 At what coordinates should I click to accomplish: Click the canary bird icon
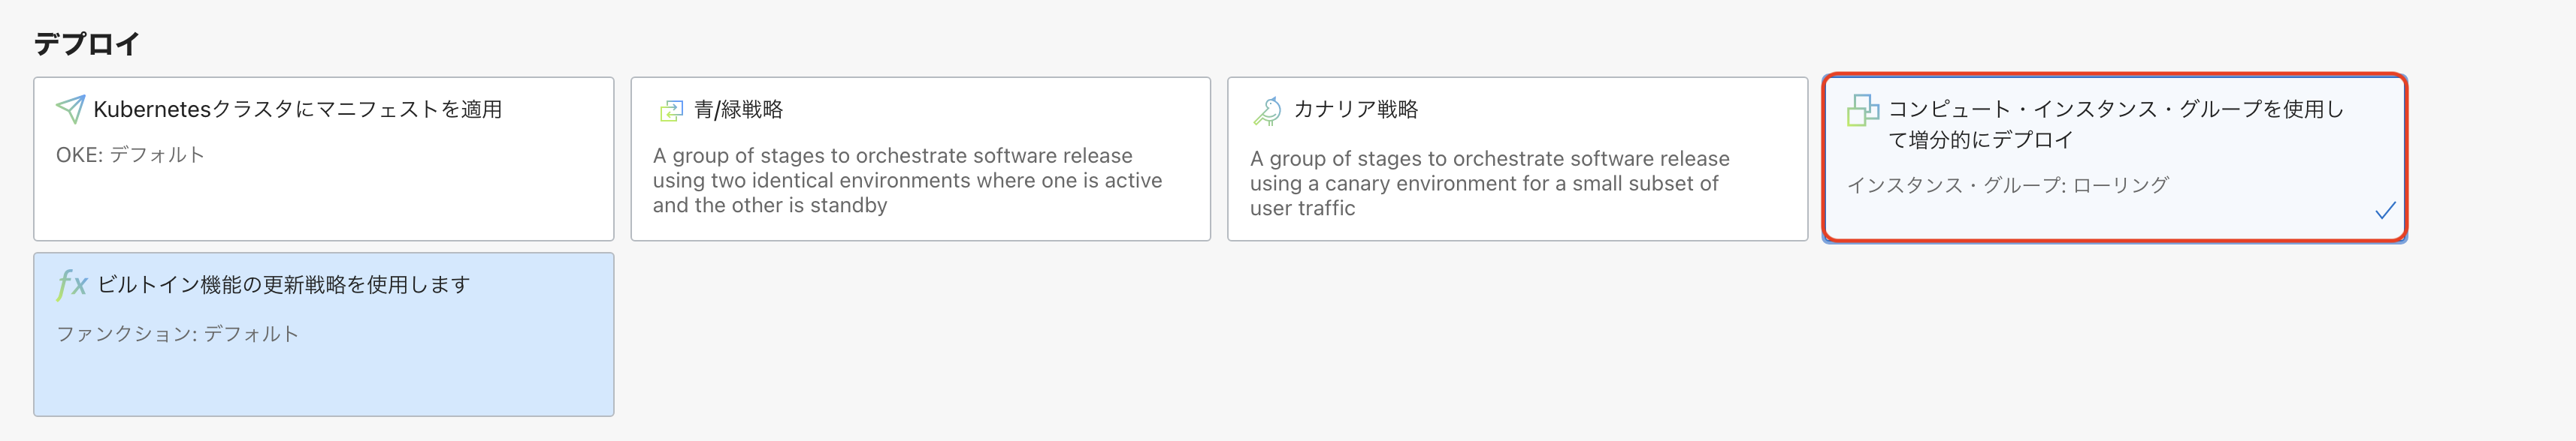pos(1267,111)
